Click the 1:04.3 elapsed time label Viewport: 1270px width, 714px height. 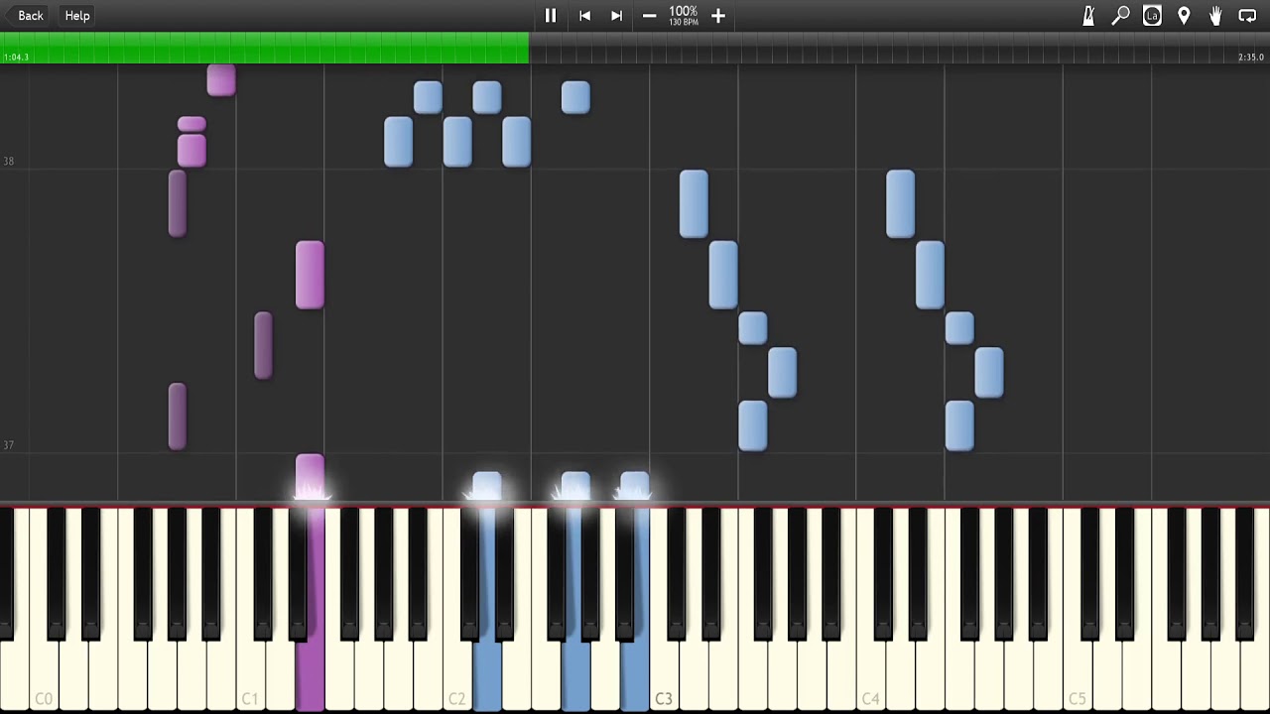(16, 58)
